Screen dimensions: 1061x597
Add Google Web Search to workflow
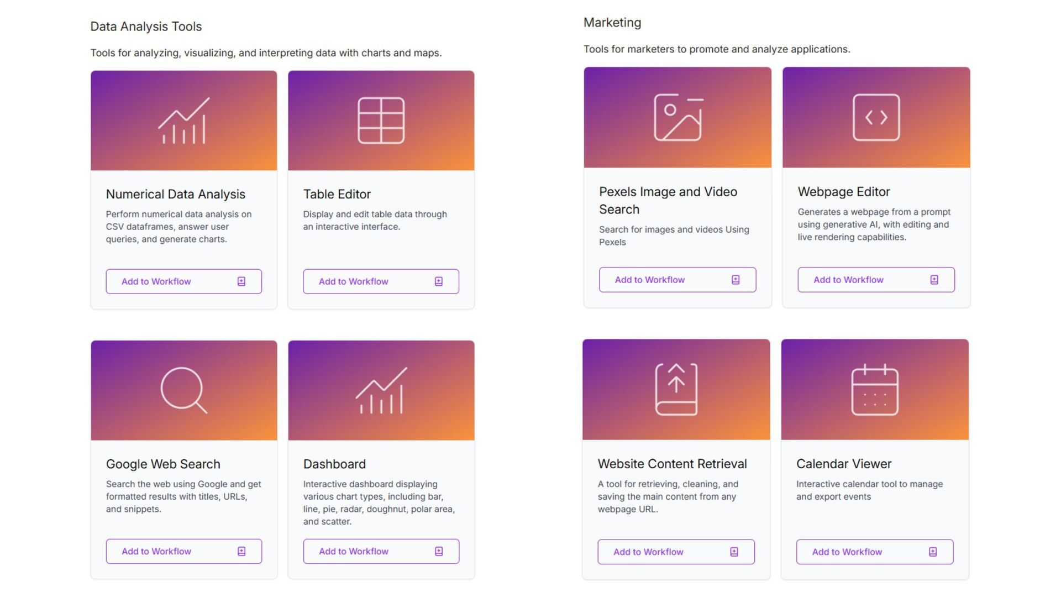pyautogui.click(x=183, y=551)
